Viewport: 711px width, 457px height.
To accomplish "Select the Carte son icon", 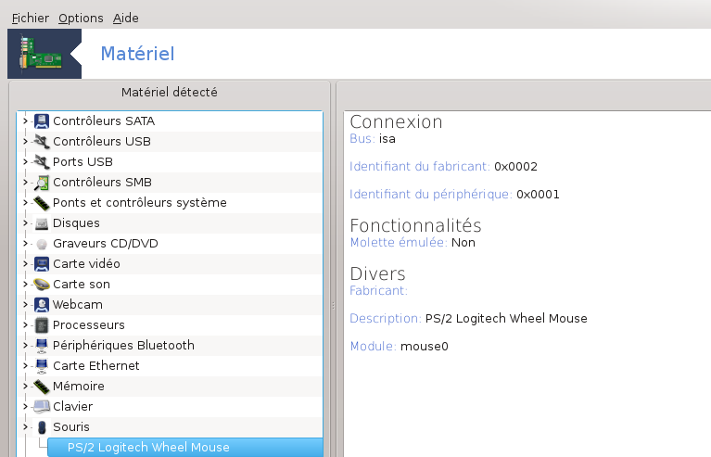I will 41,285.
